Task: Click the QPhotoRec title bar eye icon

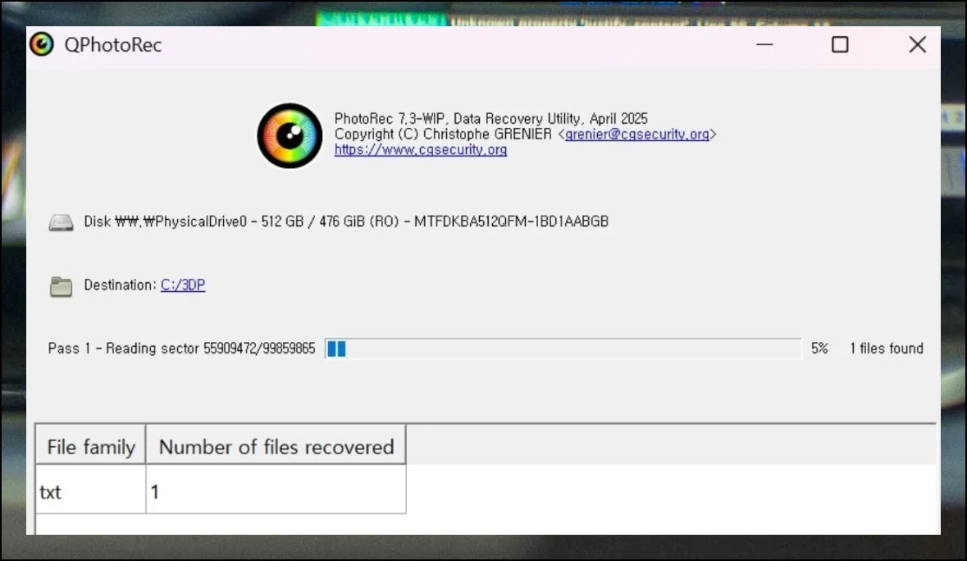Action: pyautogui.click(x=42, y=44)
